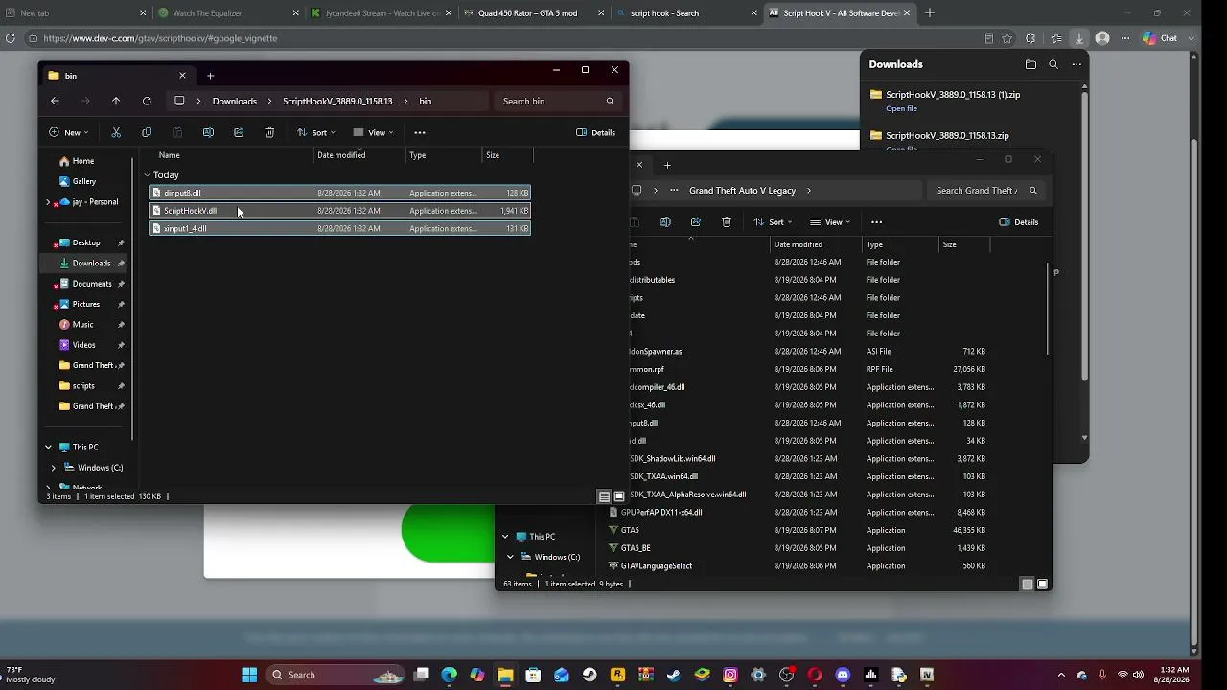Select xinput1_4.dll file in bin window
The image size is (1227, 690).
(x=340, y=229)
